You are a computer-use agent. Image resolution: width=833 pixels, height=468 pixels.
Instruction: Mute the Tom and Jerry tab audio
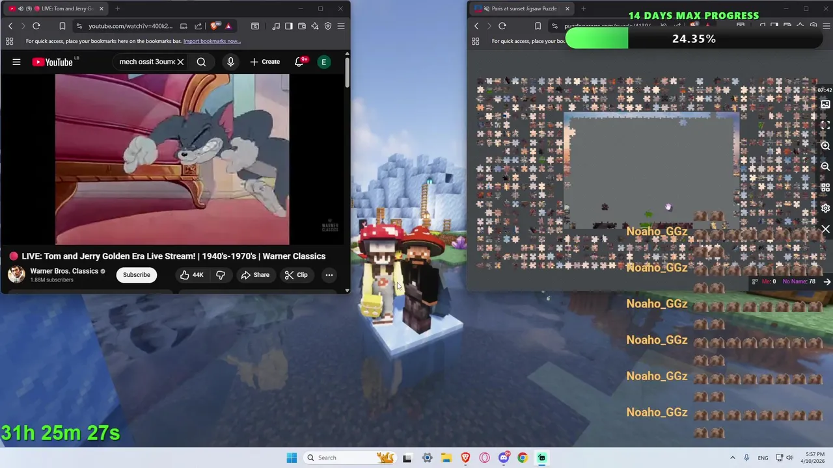[20, 8]
